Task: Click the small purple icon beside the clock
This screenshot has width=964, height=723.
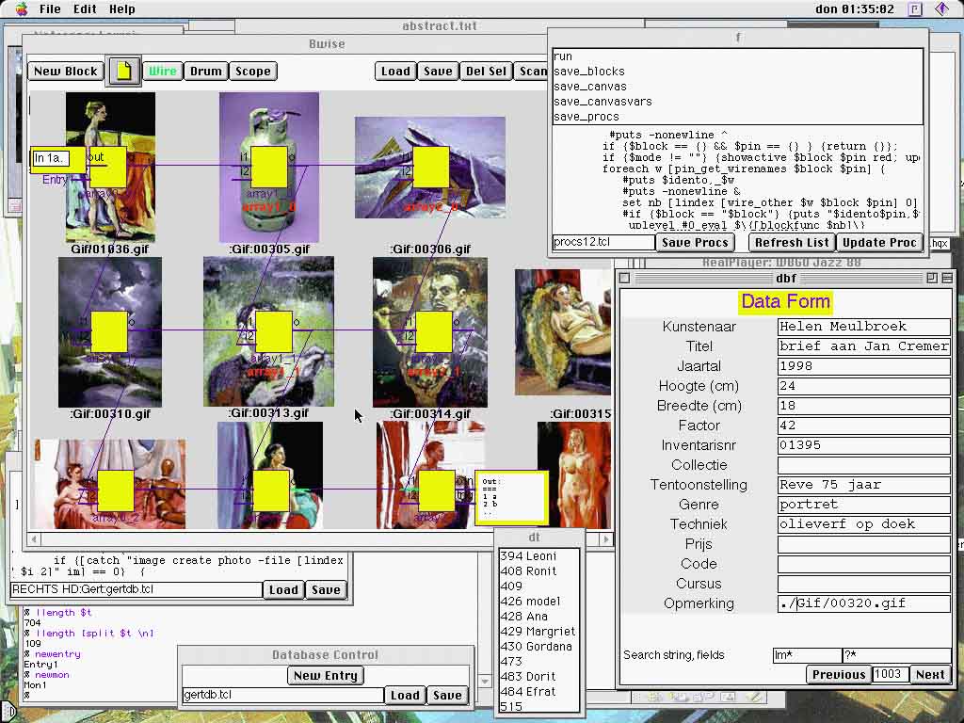Action: (915, 8)
